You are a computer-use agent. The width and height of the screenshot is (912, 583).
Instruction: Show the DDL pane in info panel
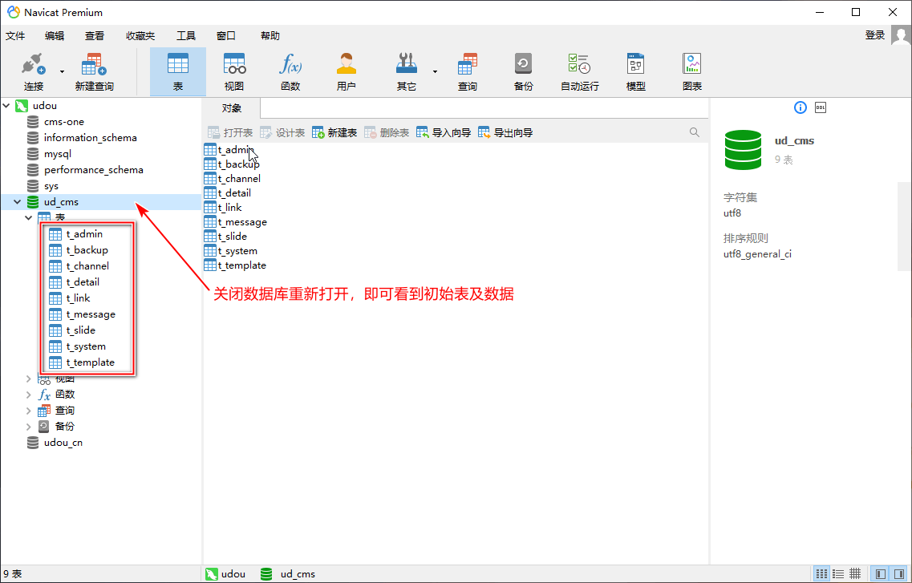click(821, 107)
